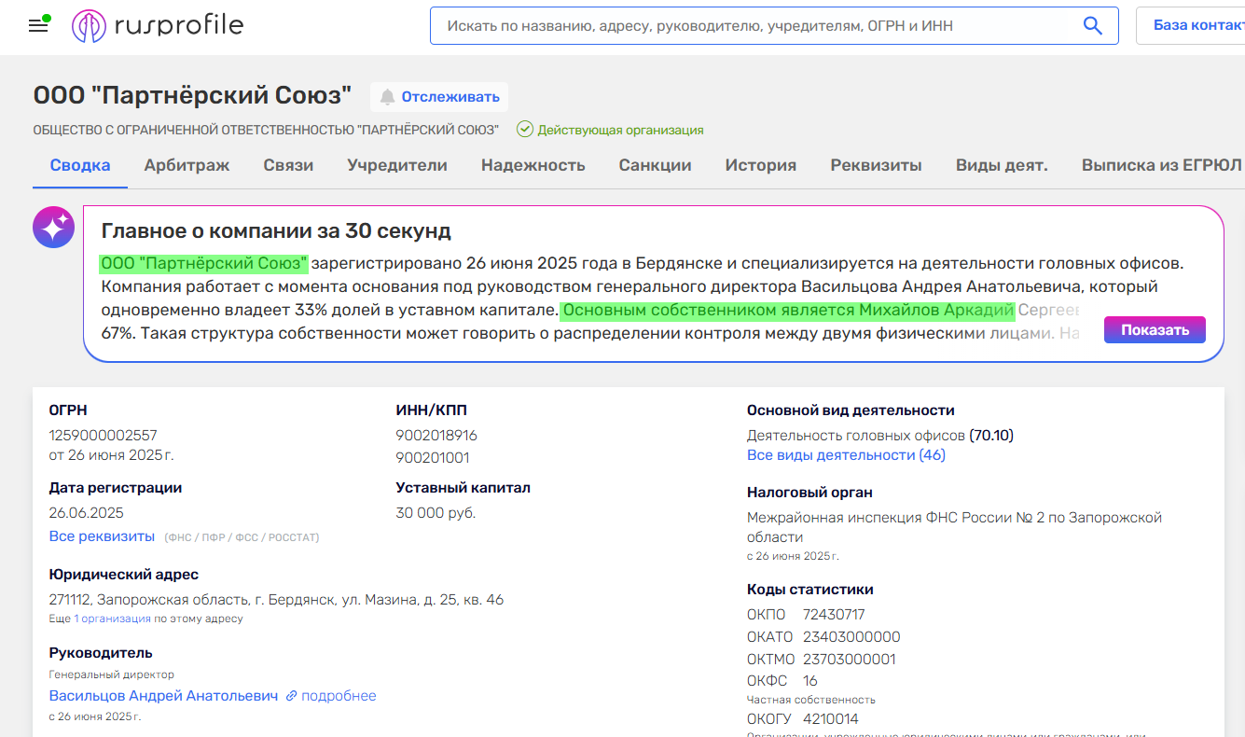Click the magnifier search icon
The image size is (1245, 737).
[1092, 26]
